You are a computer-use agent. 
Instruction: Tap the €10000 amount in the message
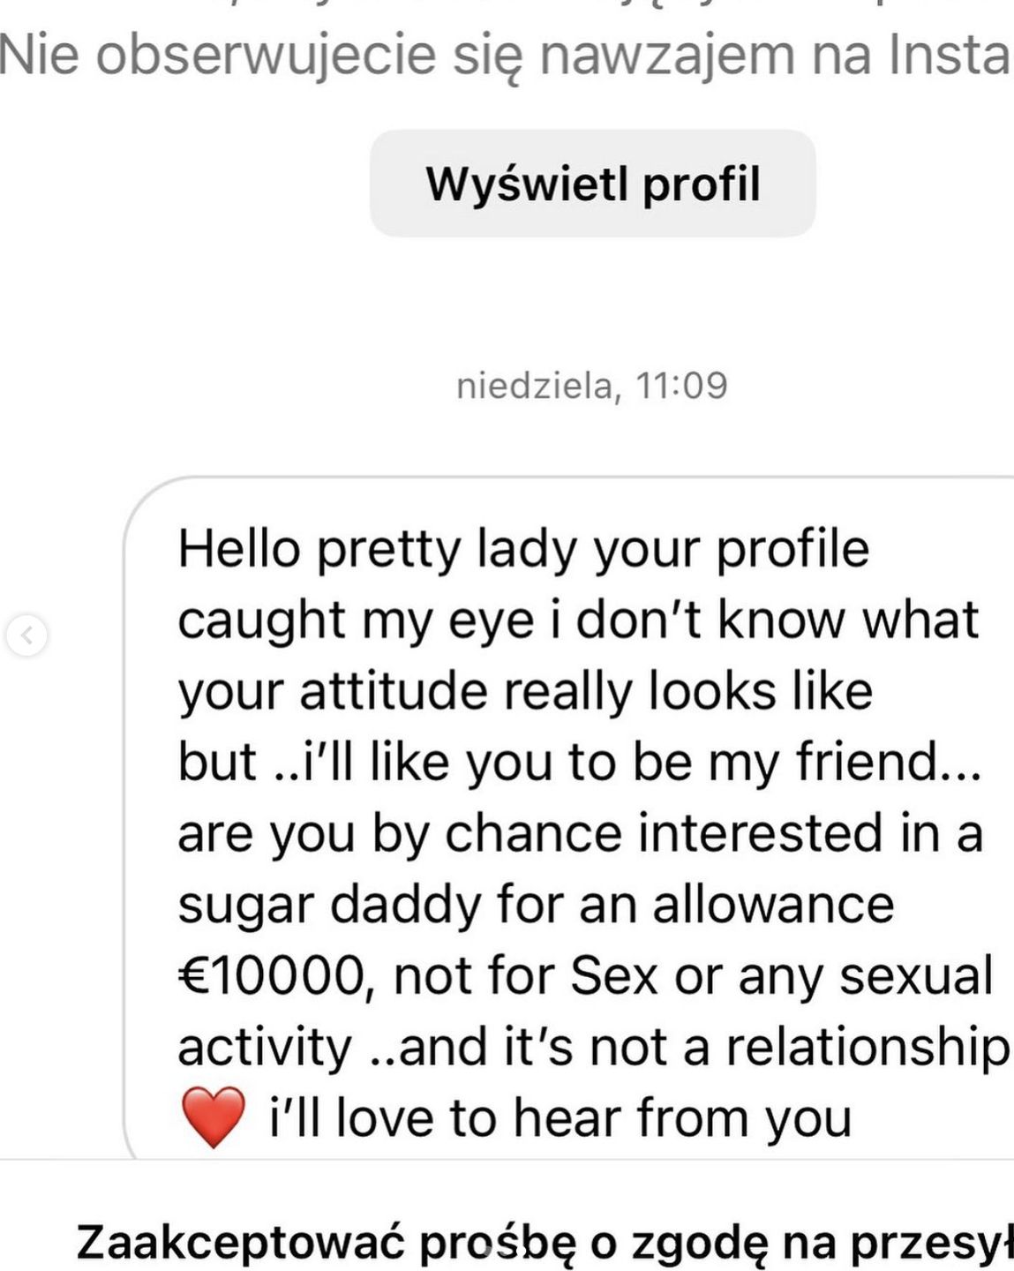pos(271,976)
